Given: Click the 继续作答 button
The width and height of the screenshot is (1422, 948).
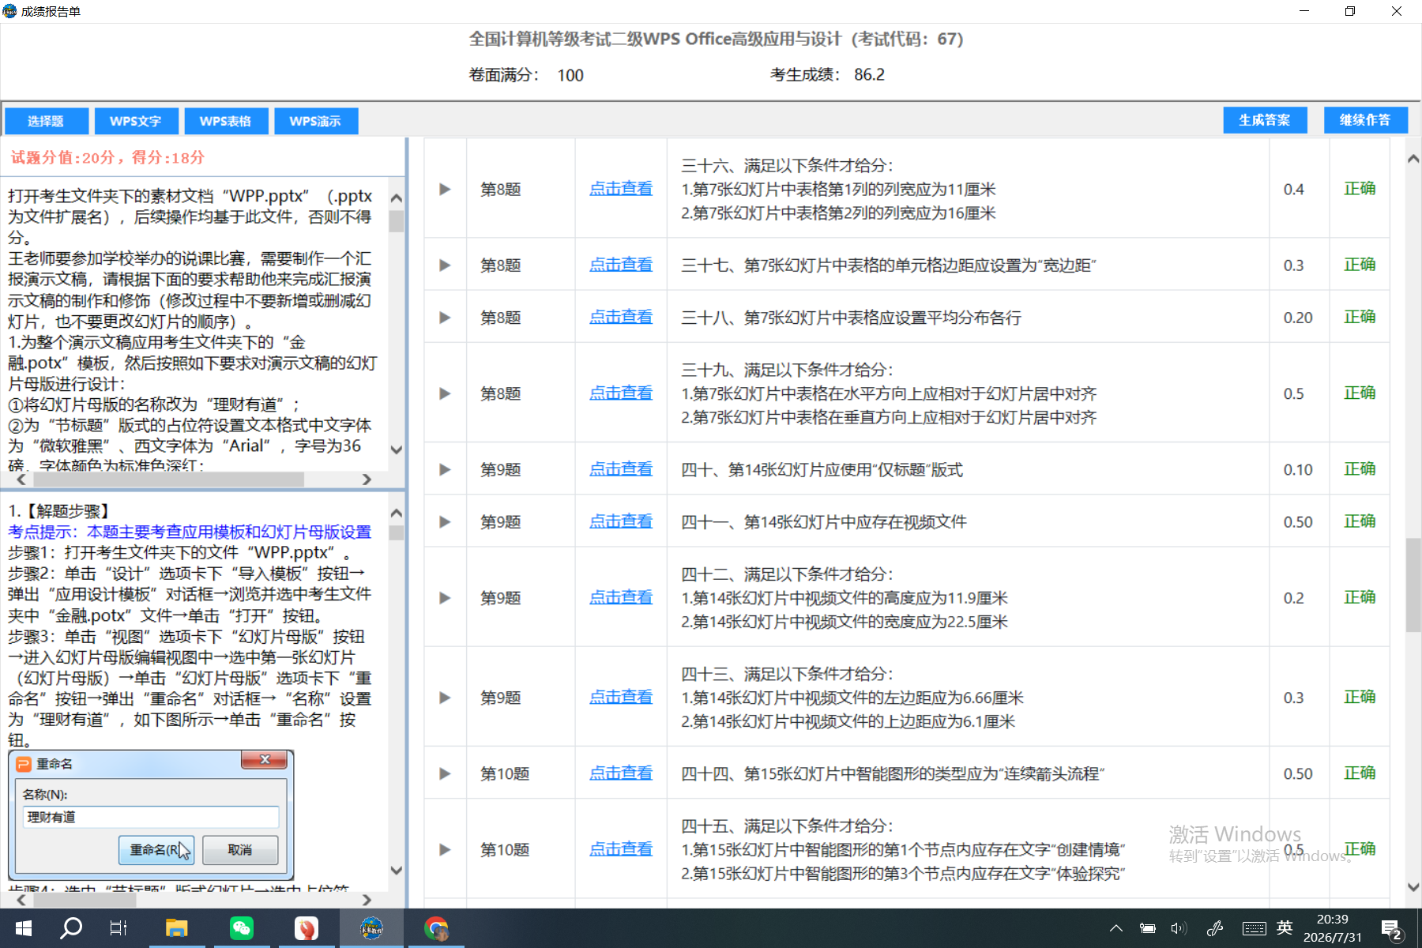Looking at the screenshot, I should [x=1366, y=120].
